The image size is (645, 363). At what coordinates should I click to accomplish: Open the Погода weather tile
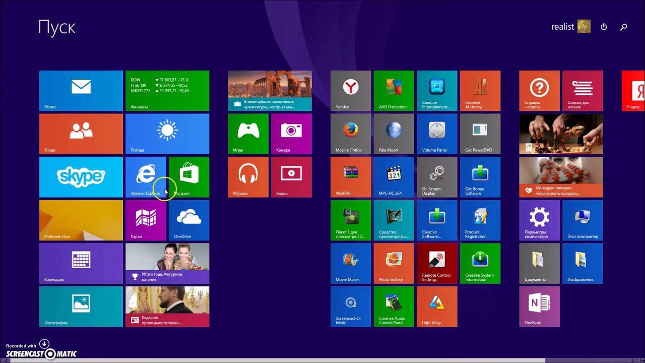coord(167,134)
